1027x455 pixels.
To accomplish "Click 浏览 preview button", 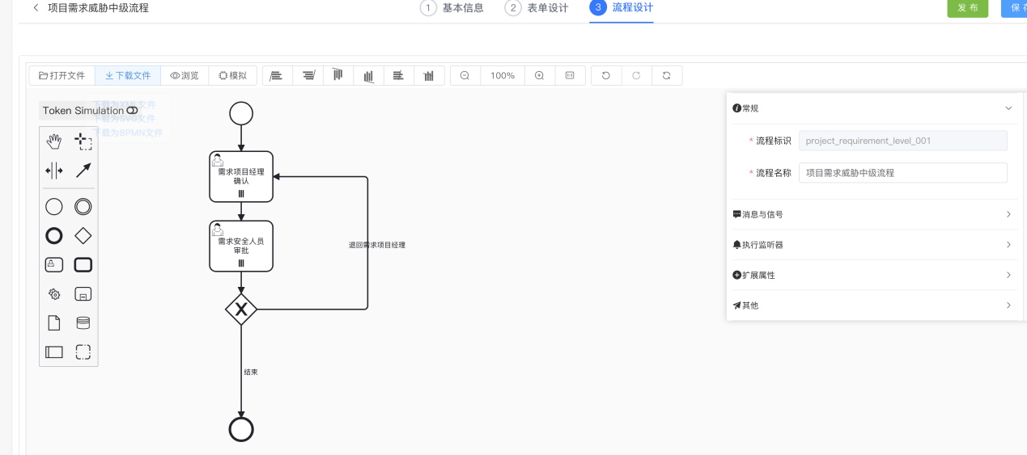I will pos(185,75).
